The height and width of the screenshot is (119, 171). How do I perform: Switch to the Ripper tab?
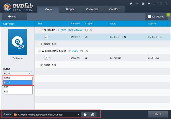click(x=70, y=9)
